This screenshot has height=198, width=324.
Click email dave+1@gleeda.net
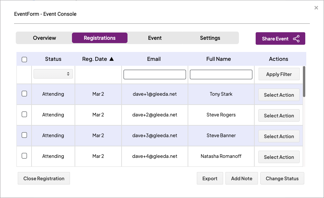[x=154, y=94]
